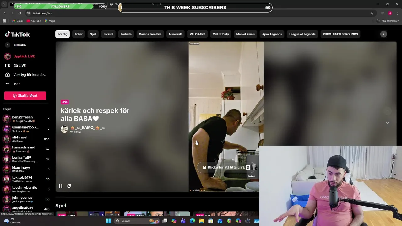Open Microsoft Teams from taskbar
Image resolution: width=402 pixels, height=226 pixels.
(x=183, y=221)
